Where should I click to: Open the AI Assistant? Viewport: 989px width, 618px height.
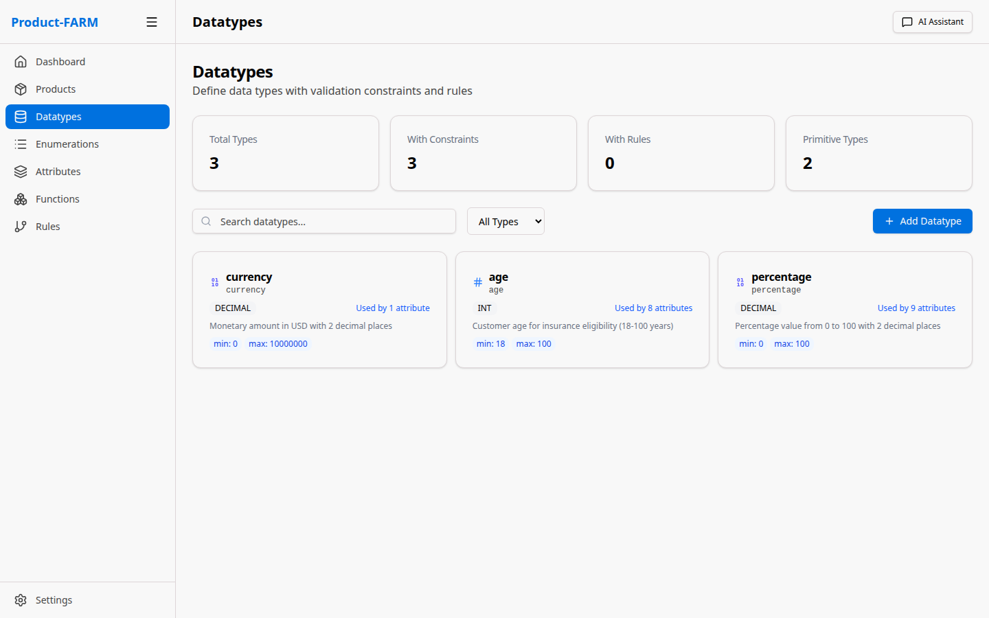tap(932, 22)
